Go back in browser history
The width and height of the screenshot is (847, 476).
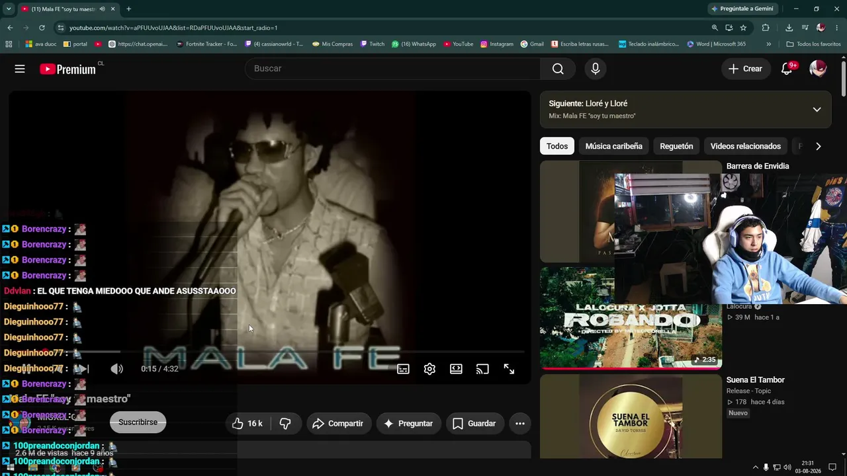point(10,28)
